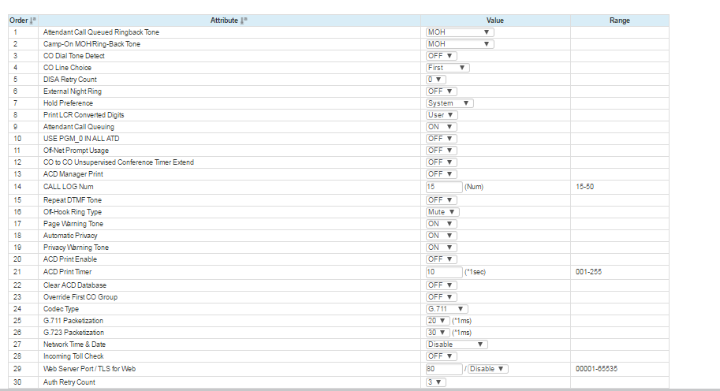Image resolution: width=720 pixels, height=391 pixels.
Task: Open Camp-On MOH/Ring-Back Tone dropdown
Action: [x=459, y=44]
